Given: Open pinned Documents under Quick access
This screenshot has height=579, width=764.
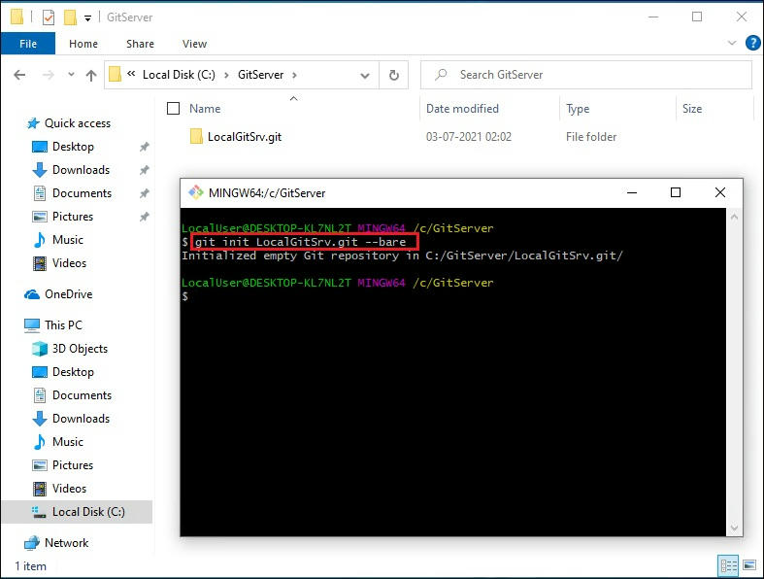Looking at the screenshot, I should pos(82,193).
